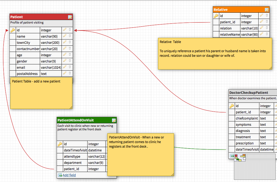Click the key icon on the Relative id row
The image size is (277, 182).
pyautogui.click(x=216, y=15)
